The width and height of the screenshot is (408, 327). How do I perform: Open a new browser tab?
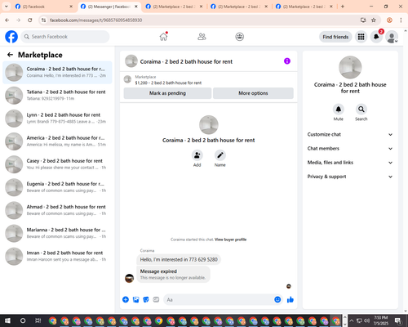pyautogui.click(x=343, y=7)
